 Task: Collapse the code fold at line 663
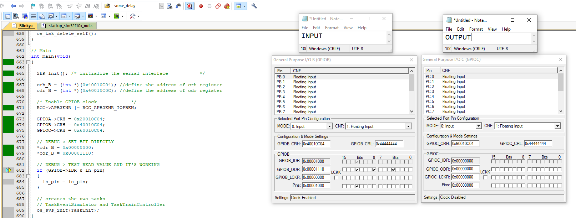(28, 62)
